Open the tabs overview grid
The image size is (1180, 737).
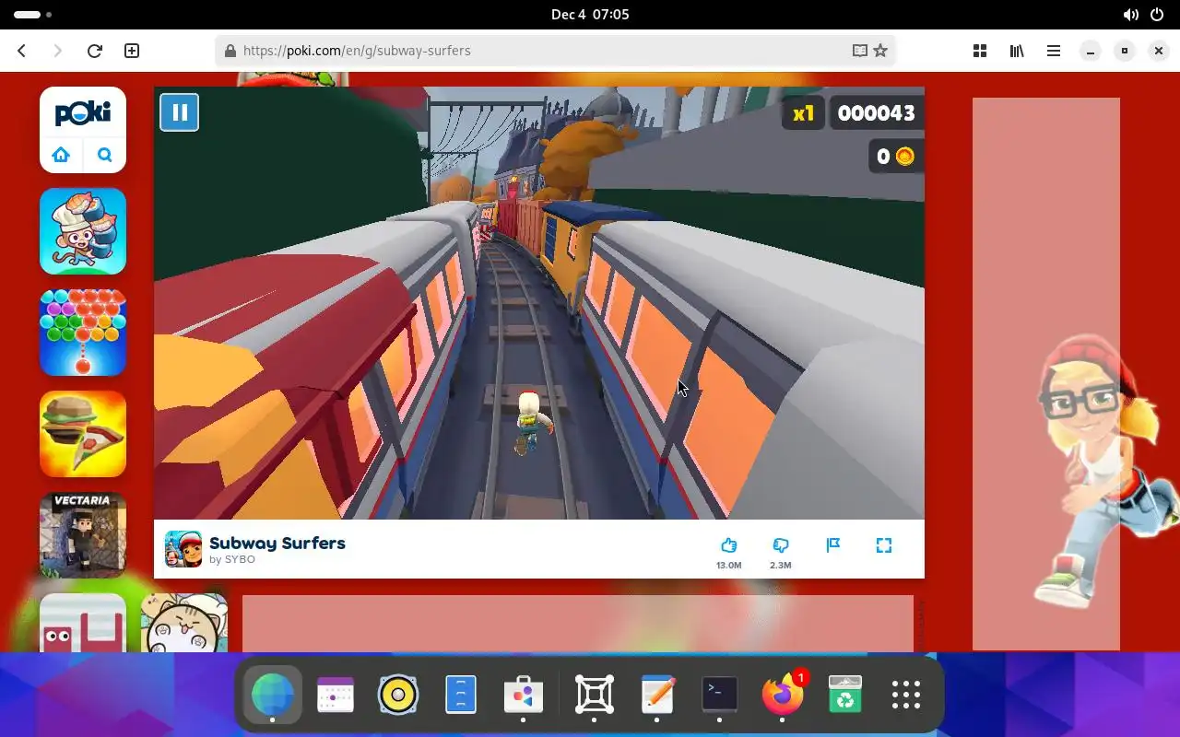[x=980, y=51]
